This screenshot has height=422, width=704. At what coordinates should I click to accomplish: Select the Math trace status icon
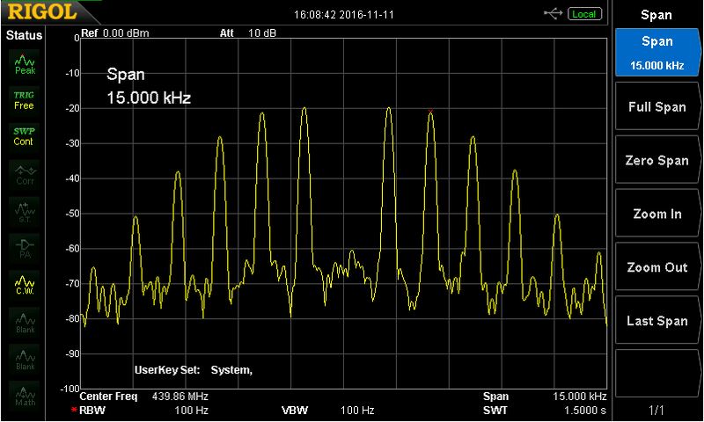(x=25, y=396)
